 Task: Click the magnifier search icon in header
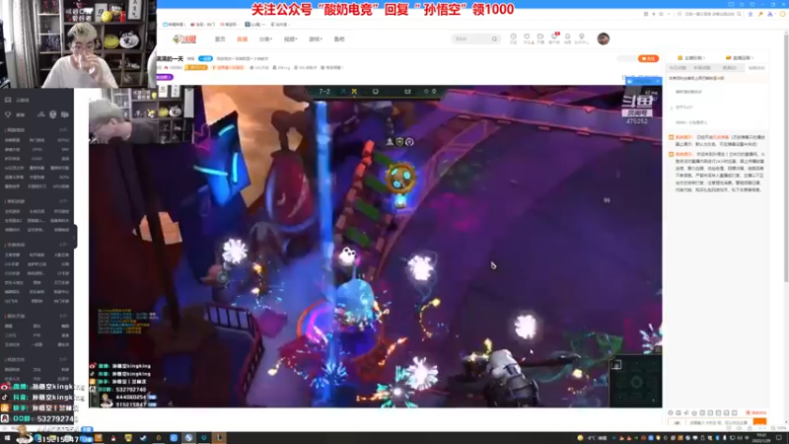tap(495, 38)
